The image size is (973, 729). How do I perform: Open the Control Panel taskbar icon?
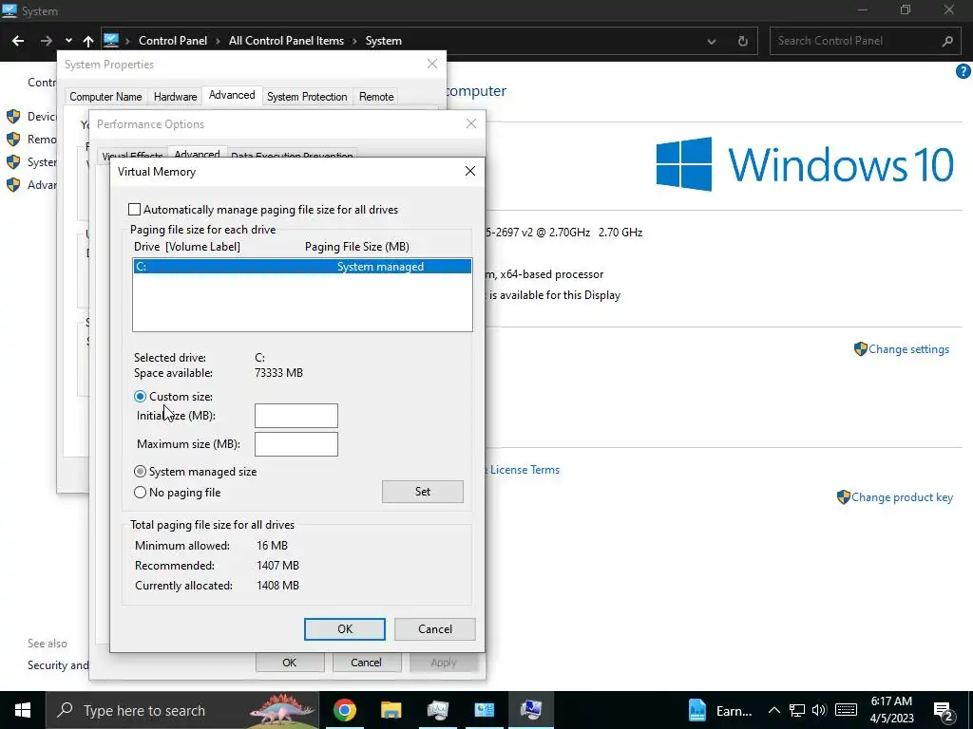click(484, 710)
